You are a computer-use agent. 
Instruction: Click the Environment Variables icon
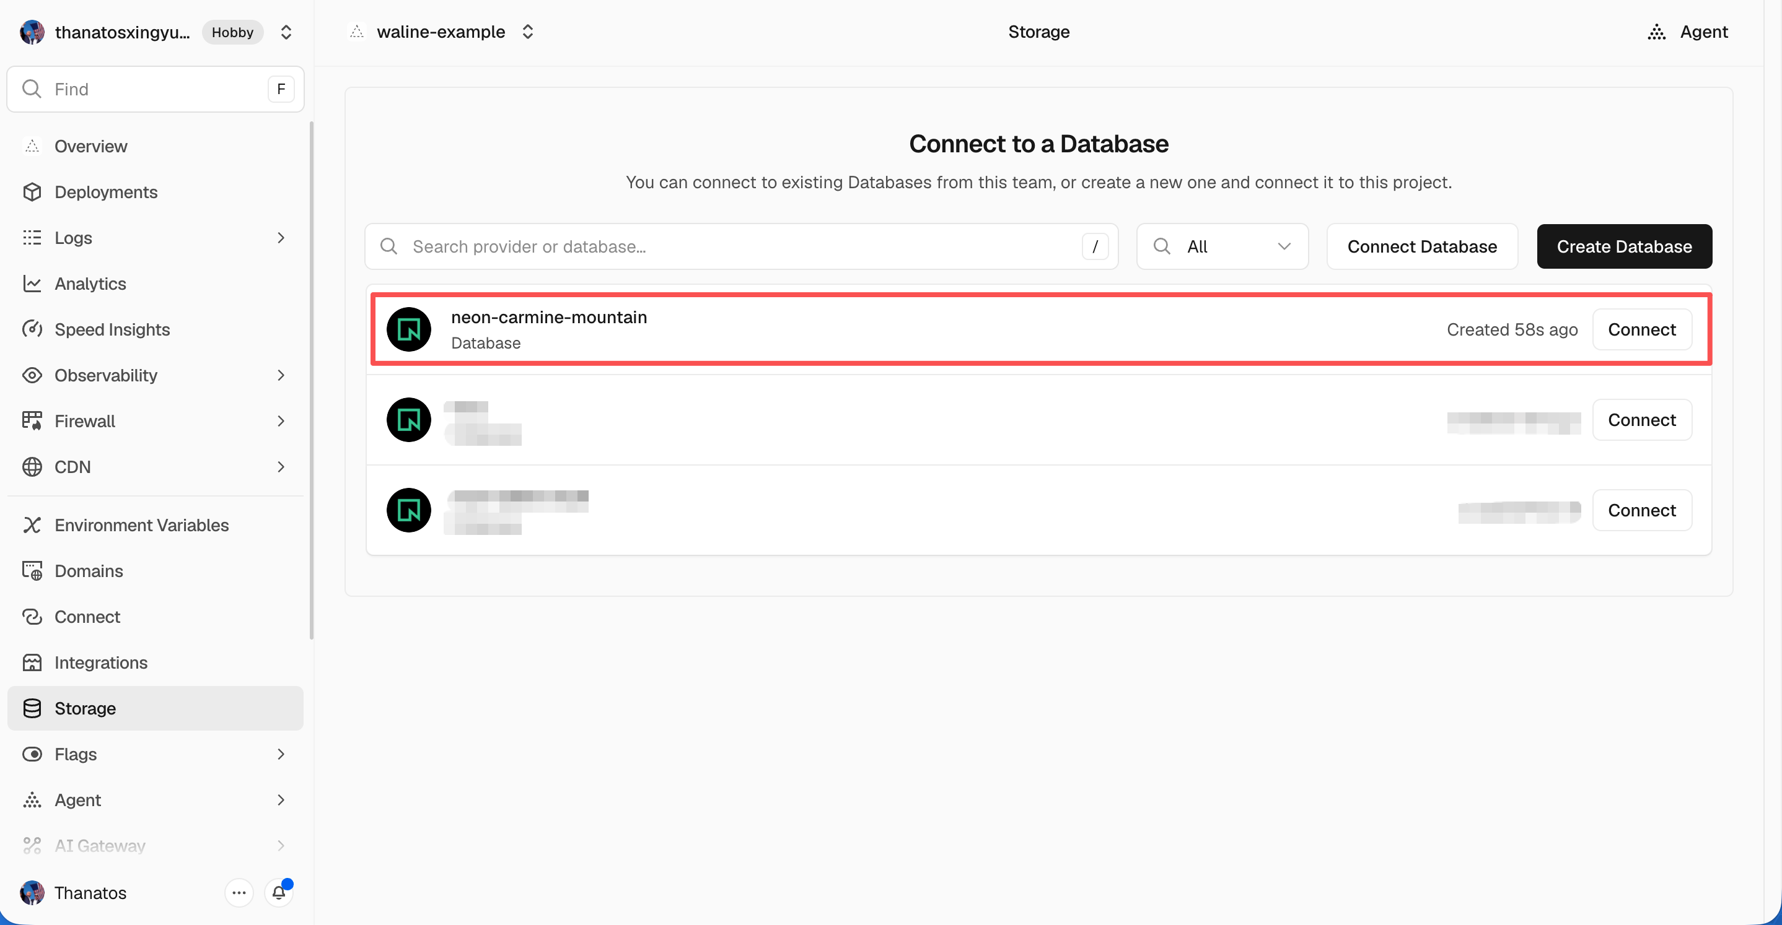click(32, 526)
